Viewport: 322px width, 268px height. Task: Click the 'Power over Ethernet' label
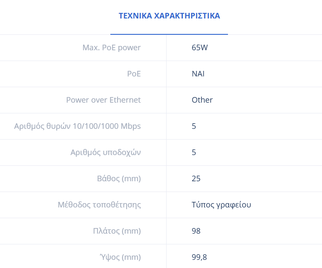pyautogui.click(x=103, y=100)
